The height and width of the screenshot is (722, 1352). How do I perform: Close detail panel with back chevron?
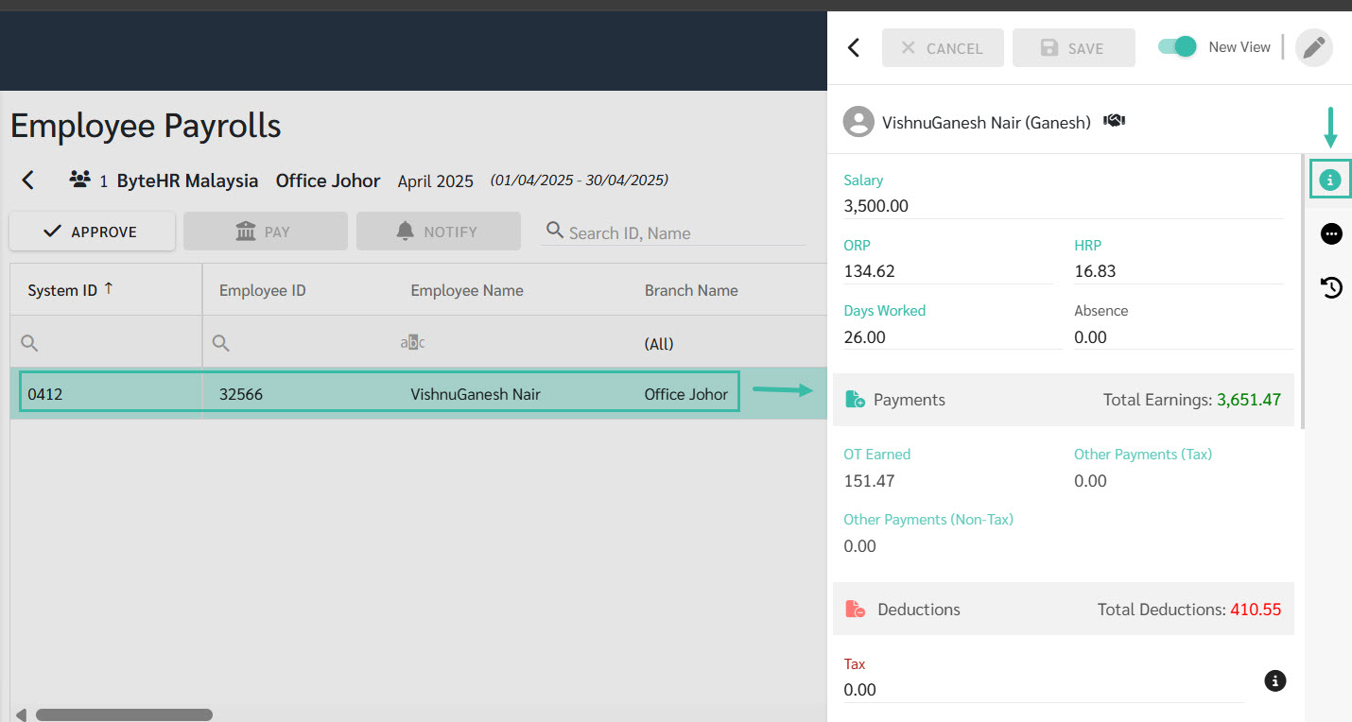854,47
